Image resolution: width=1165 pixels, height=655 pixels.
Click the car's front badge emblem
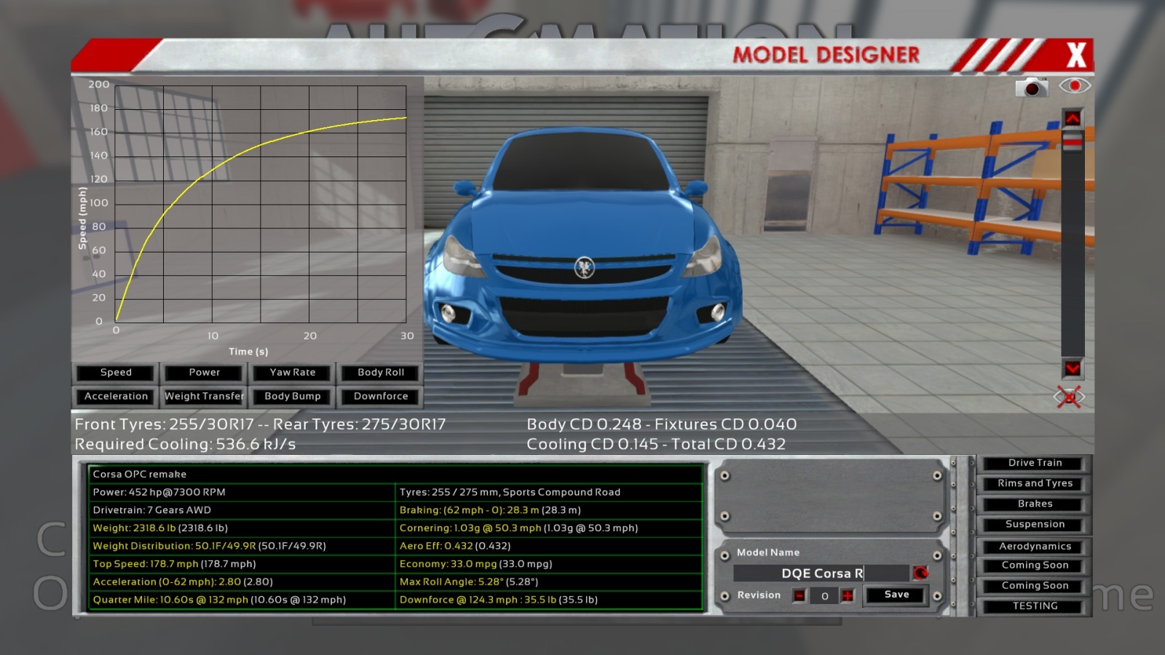click(584, 267)
